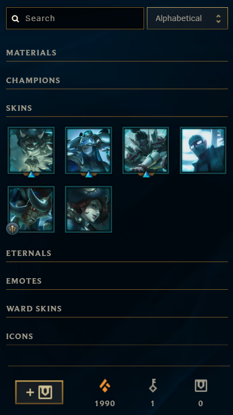Image resolution: width=233 pixels, height=415 pixels.
Task: Expand the Champions section
Action: 117,80
